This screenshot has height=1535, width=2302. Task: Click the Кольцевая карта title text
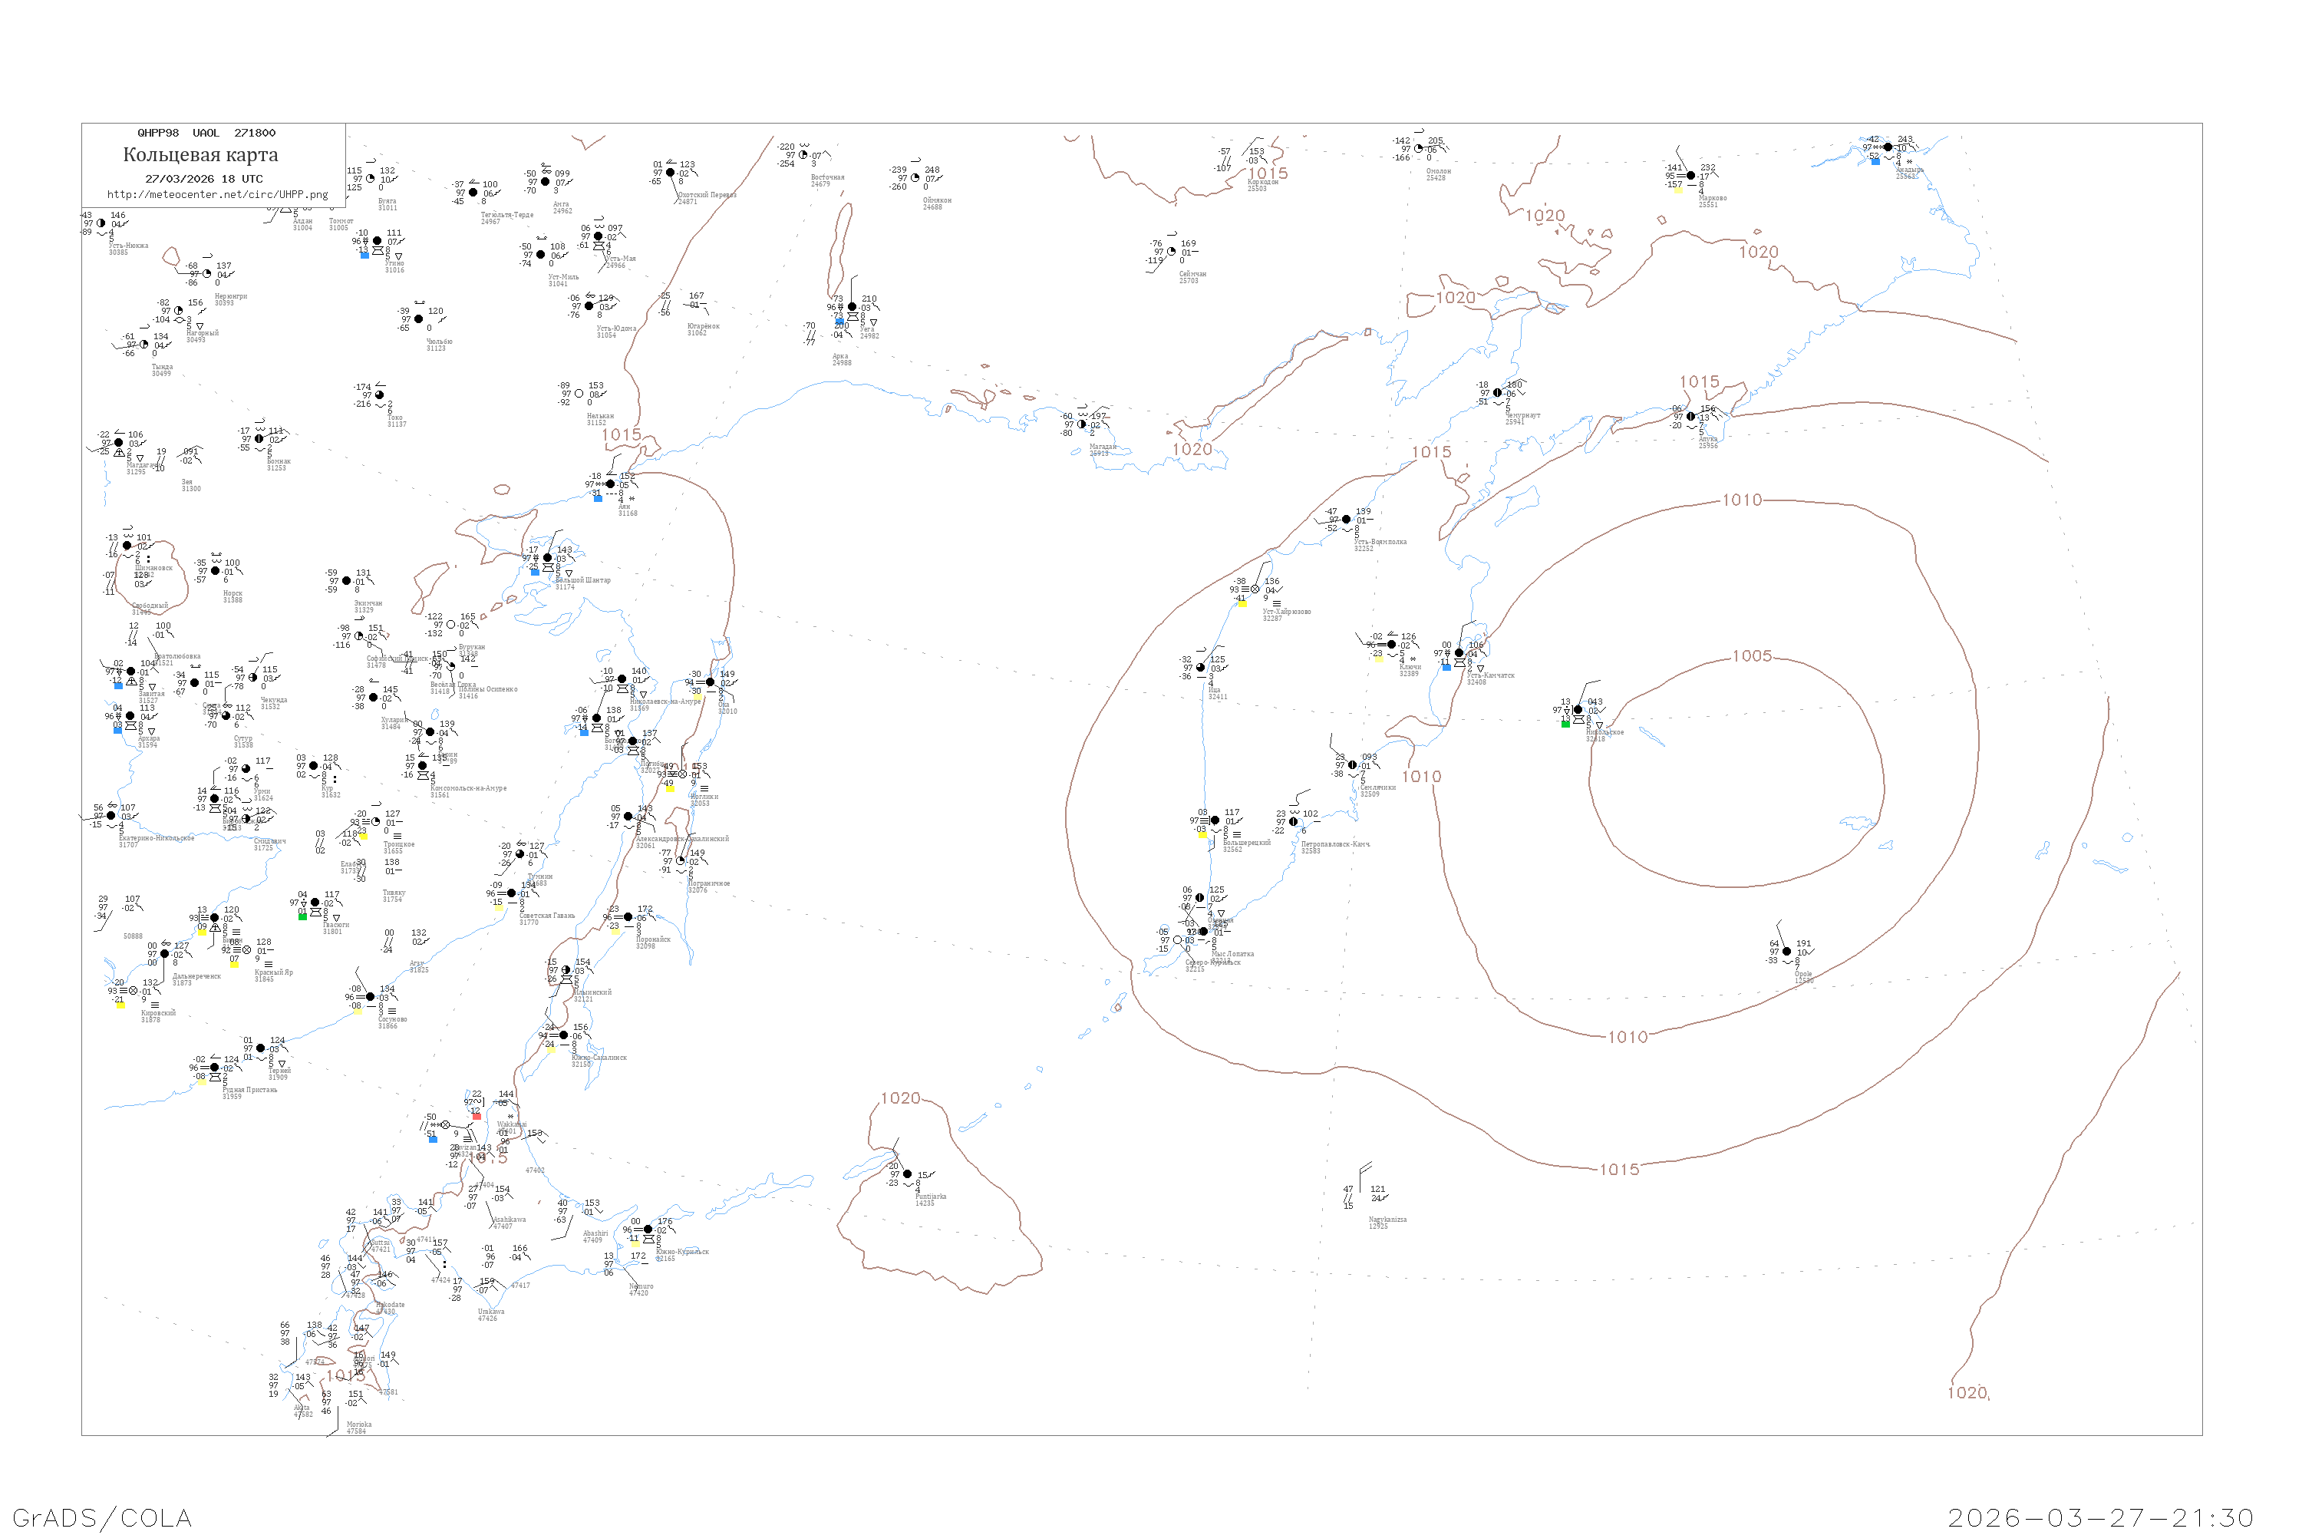200,155
